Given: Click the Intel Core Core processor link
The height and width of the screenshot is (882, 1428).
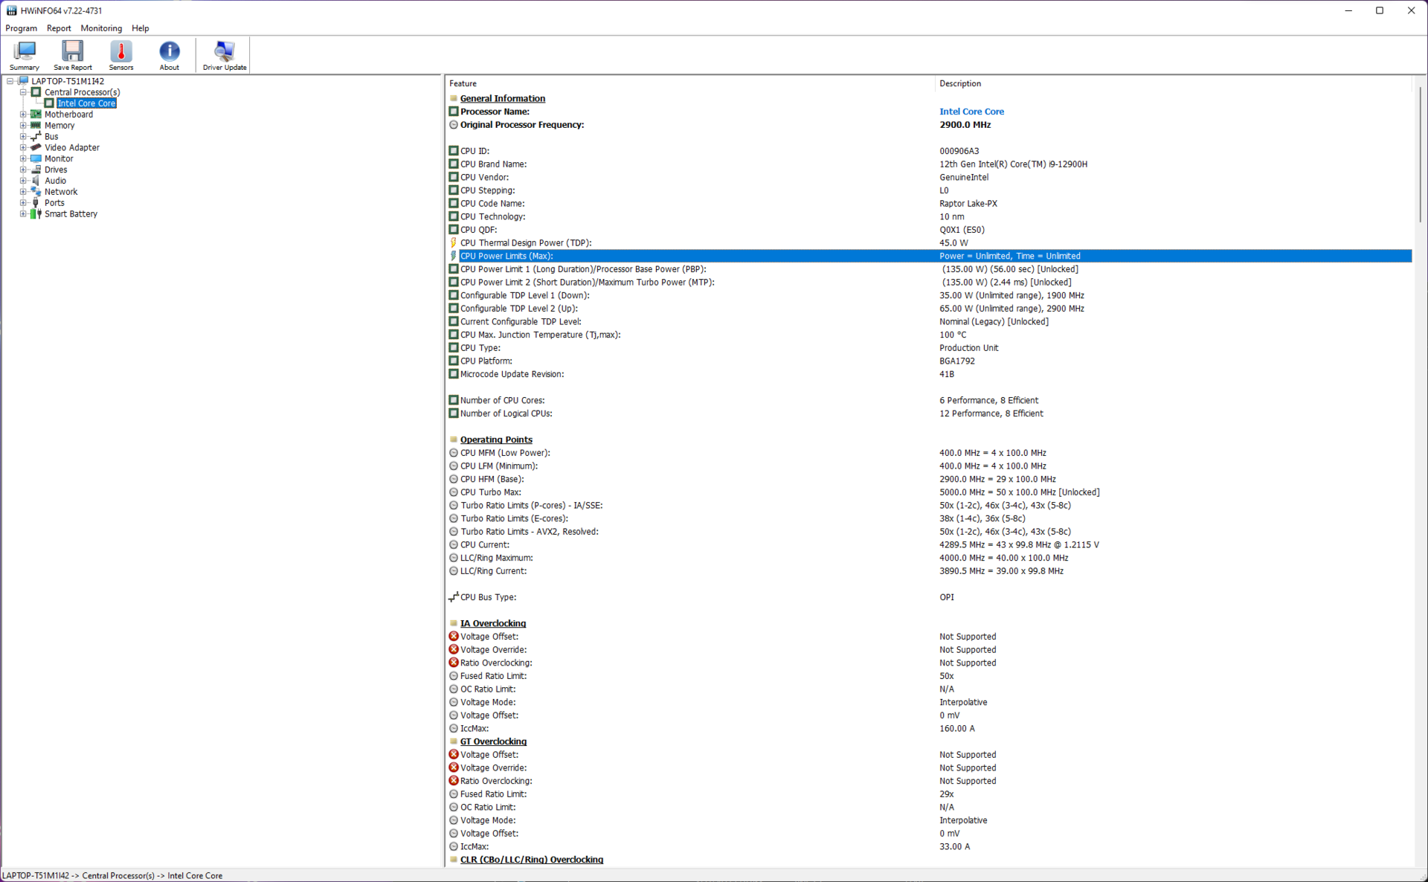Looking at the screenshot, I should coord(971,112).
